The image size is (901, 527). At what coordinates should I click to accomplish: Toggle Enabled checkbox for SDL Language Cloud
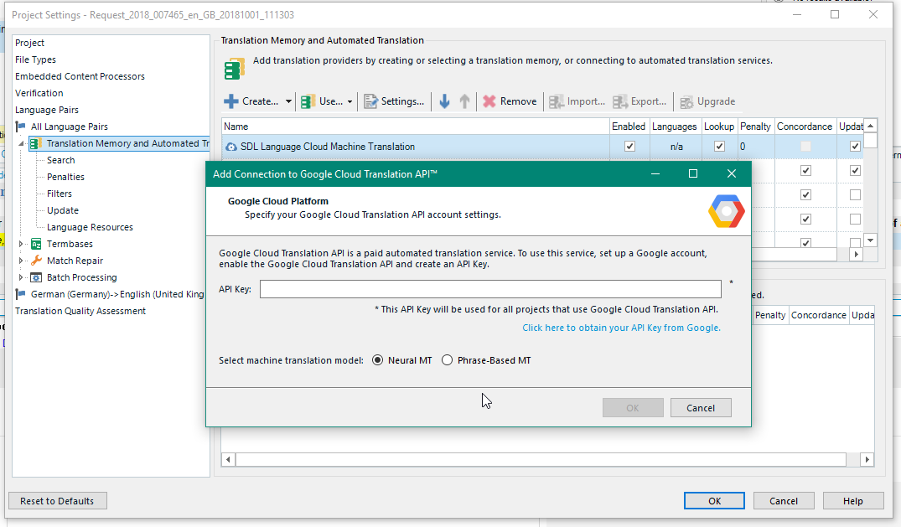coord(629,147)
